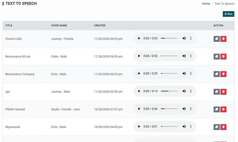Mute the Reinsurance Company player
This screenshot has width=238, height=142.
tap(184, 73)
